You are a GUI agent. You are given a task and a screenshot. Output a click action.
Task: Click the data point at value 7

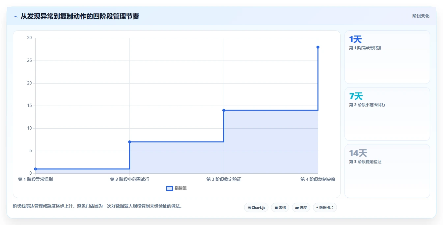click(129, 142)
